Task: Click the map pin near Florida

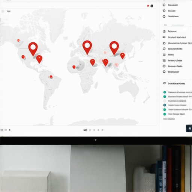Action: point(39,59)
